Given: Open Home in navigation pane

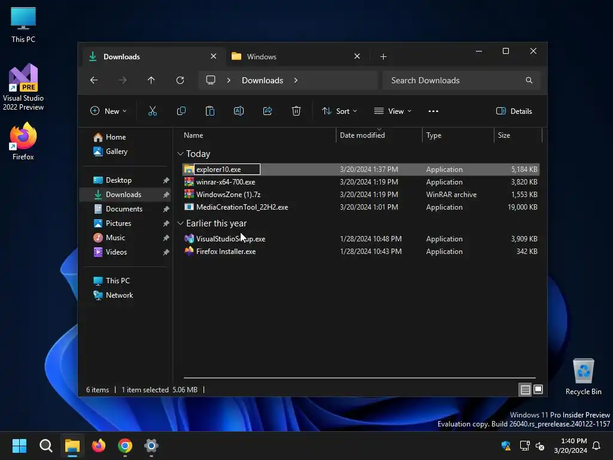Looking at the screenshot, I should [110, 137].
